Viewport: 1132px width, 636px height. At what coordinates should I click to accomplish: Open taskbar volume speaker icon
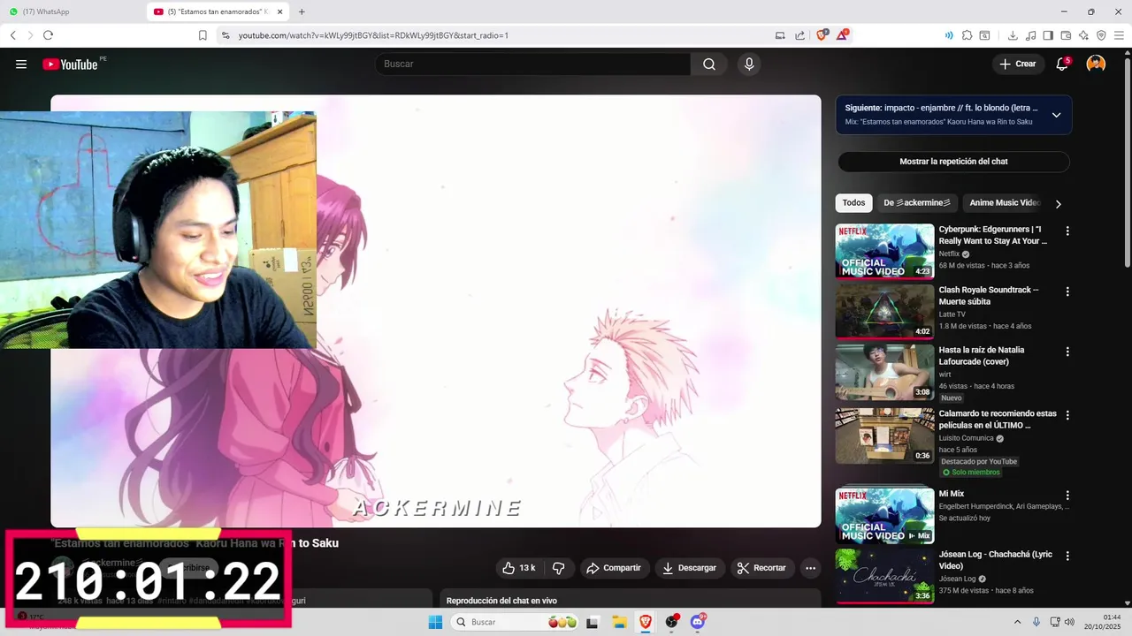click(1069, 622)
